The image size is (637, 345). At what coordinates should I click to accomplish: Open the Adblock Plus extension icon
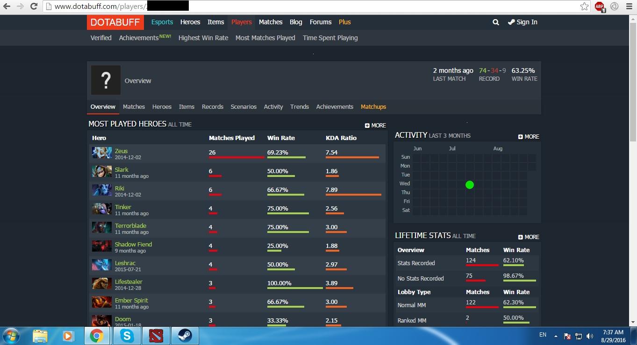600,7
